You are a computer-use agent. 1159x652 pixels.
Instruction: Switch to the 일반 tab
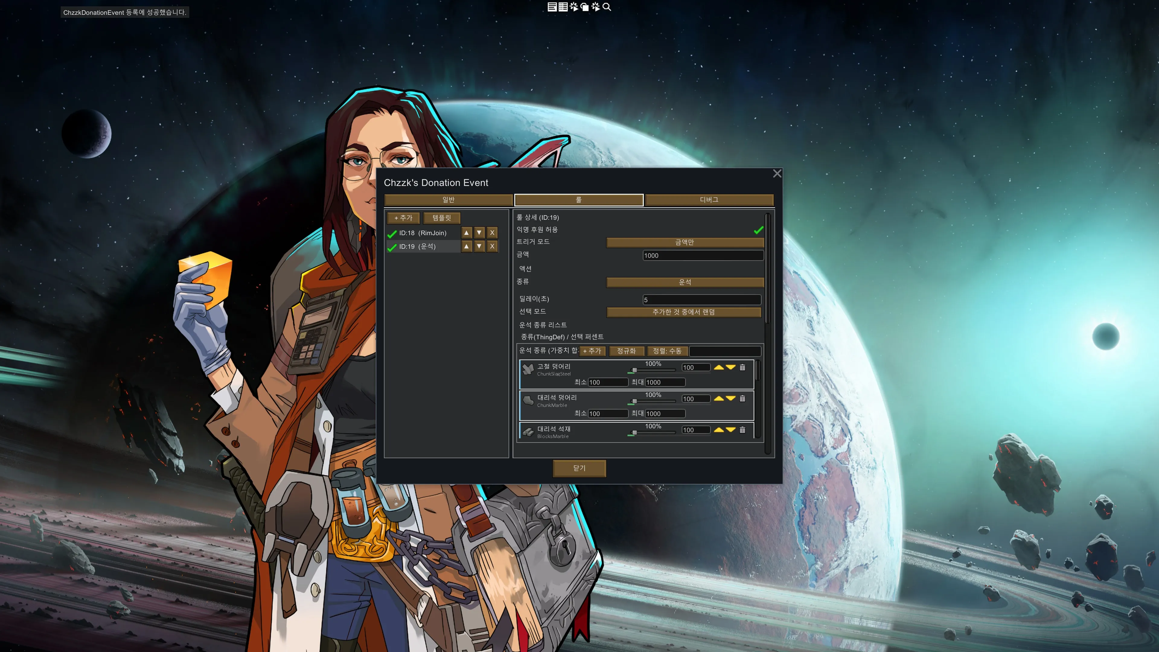[x=448, y=200]
